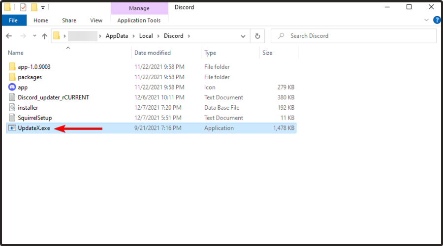443x246 pixels.
Task: Click the Discord_updater_rCURRENT file name
Action: click(53, 97)
